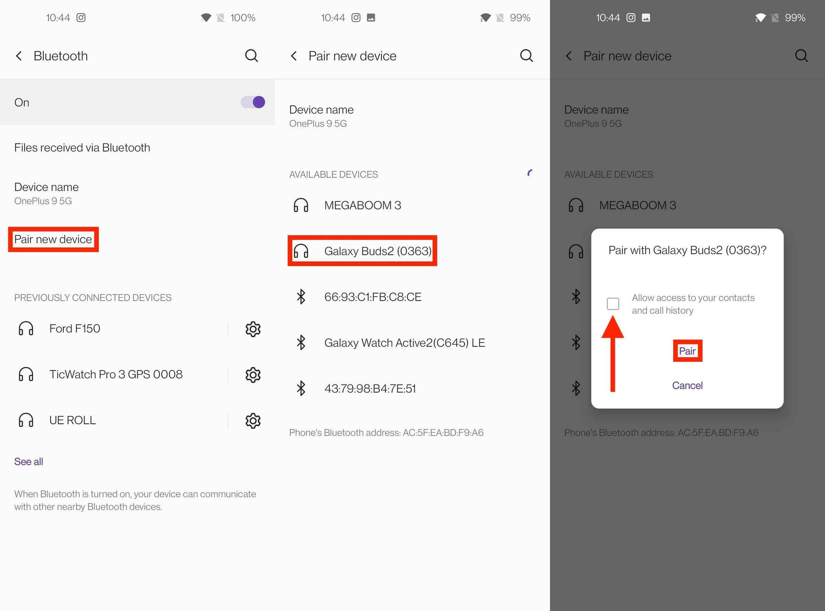
Task: Select Galaxy Watch Active2(C645) LE
Action: tap(405, 343)
